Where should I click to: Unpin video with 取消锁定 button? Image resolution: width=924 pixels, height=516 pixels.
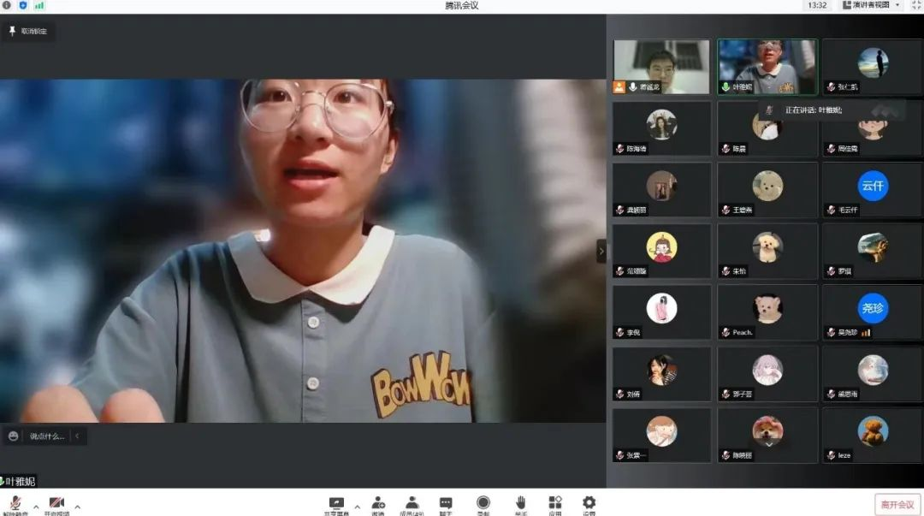coord(28,31)
